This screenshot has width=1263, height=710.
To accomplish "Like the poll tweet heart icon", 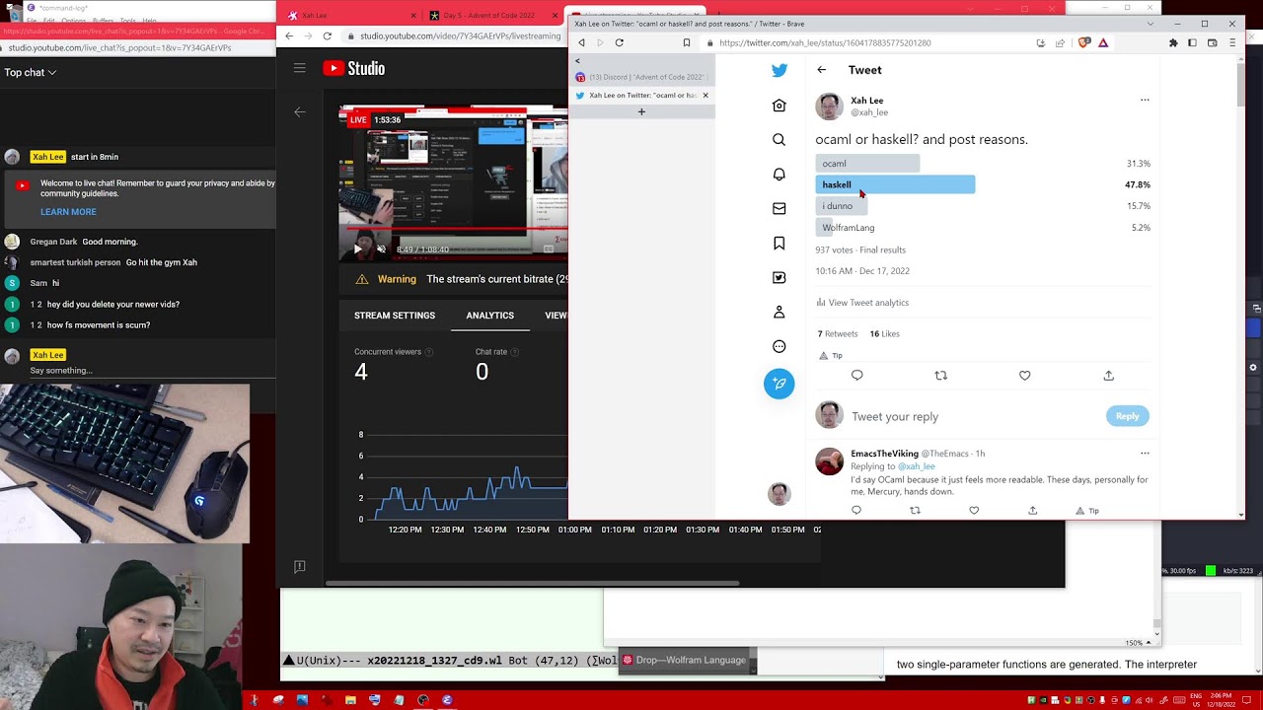I will pyautogui.click(x=1024, y=376).
